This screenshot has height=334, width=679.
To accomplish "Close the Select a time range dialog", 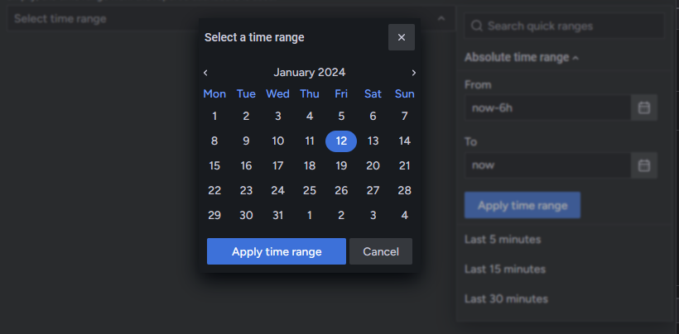I will 402,37.
